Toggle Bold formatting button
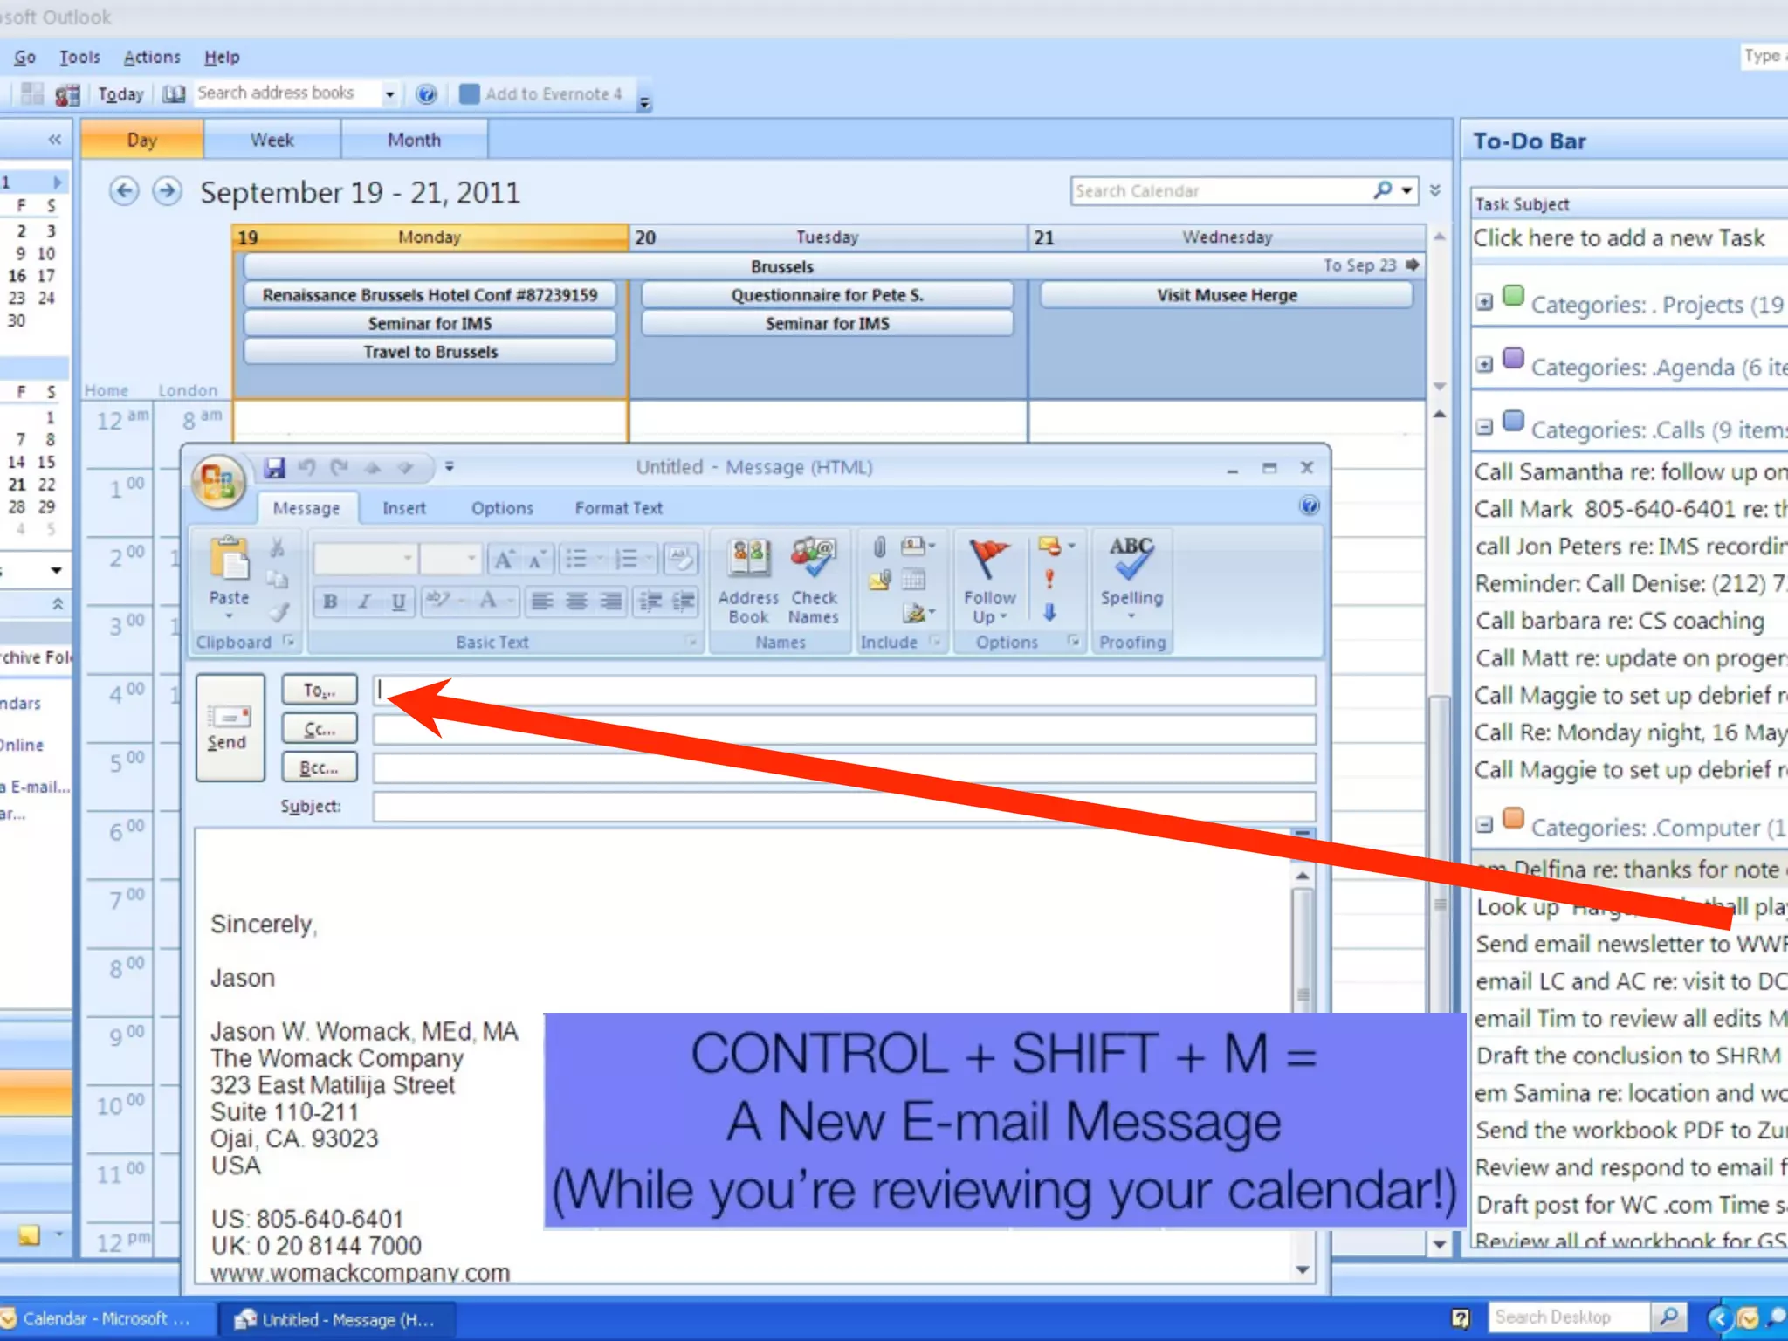1788x1341 pixels. (x=330, y=601)
